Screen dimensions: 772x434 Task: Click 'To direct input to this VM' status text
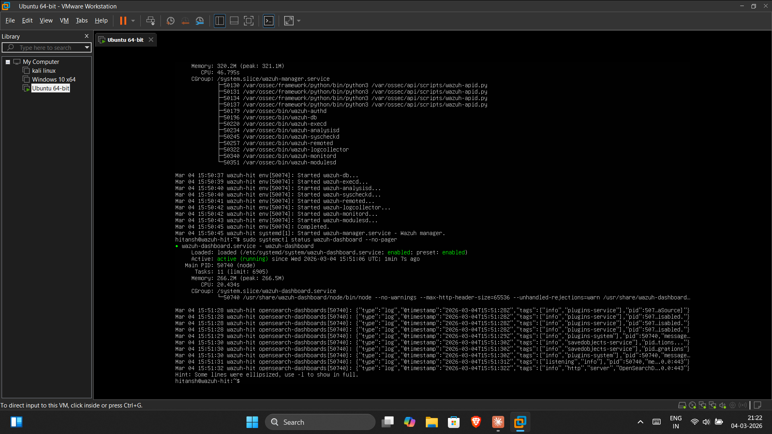click(72, 405)
